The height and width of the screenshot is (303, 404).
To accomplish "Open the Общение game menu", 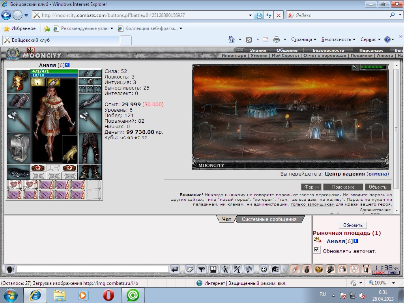I will [287, 50].
